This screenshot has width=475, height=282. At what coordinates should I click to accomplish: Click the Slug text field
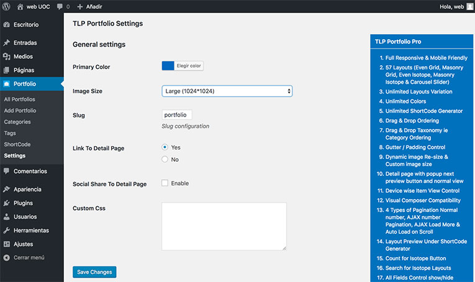(x=177, y=115)
